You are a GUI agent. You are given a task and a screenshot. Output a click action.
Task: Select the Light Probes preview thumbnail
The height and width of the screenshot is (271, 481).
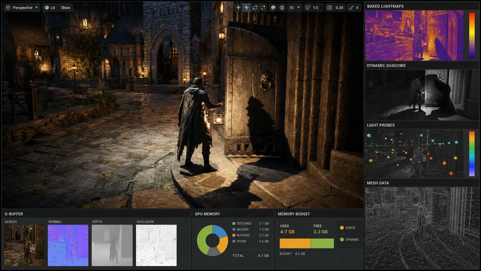point(414,153)
